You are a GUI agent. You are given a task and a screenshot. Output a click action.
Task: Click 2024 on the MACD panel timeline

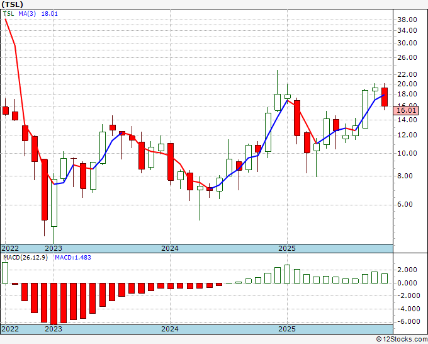(x=170, y=329)
